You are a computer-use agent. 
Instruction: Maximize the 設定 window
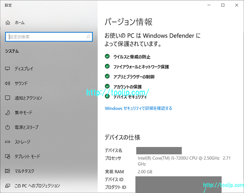223,5
